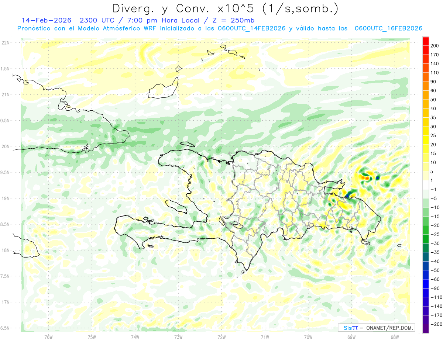Click the 73W longitude axis label

(x=178, y=337)
